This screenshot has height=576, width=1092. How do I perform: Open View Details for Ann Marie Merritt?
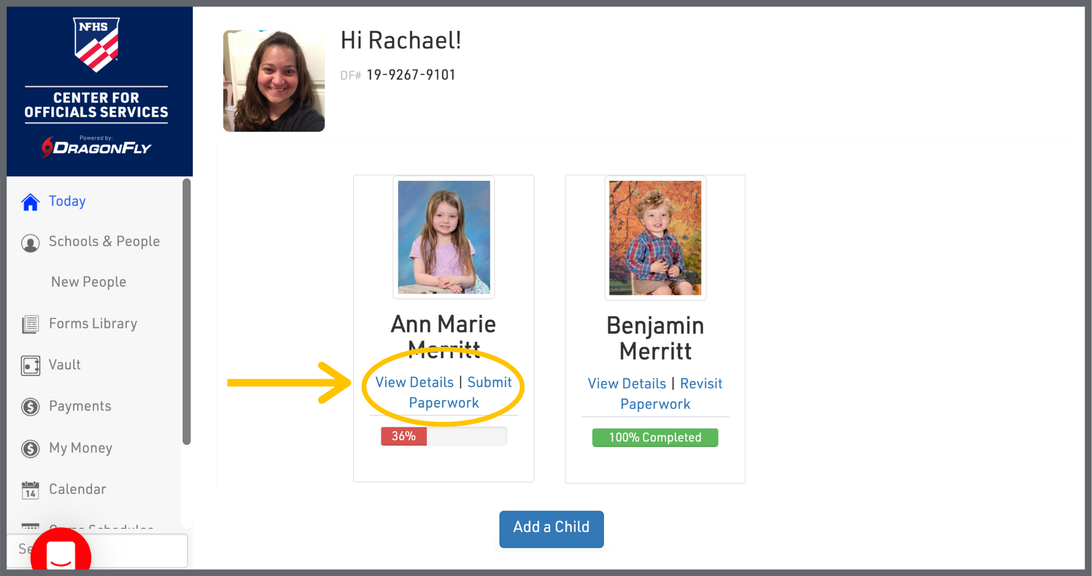tap(414, 383)
